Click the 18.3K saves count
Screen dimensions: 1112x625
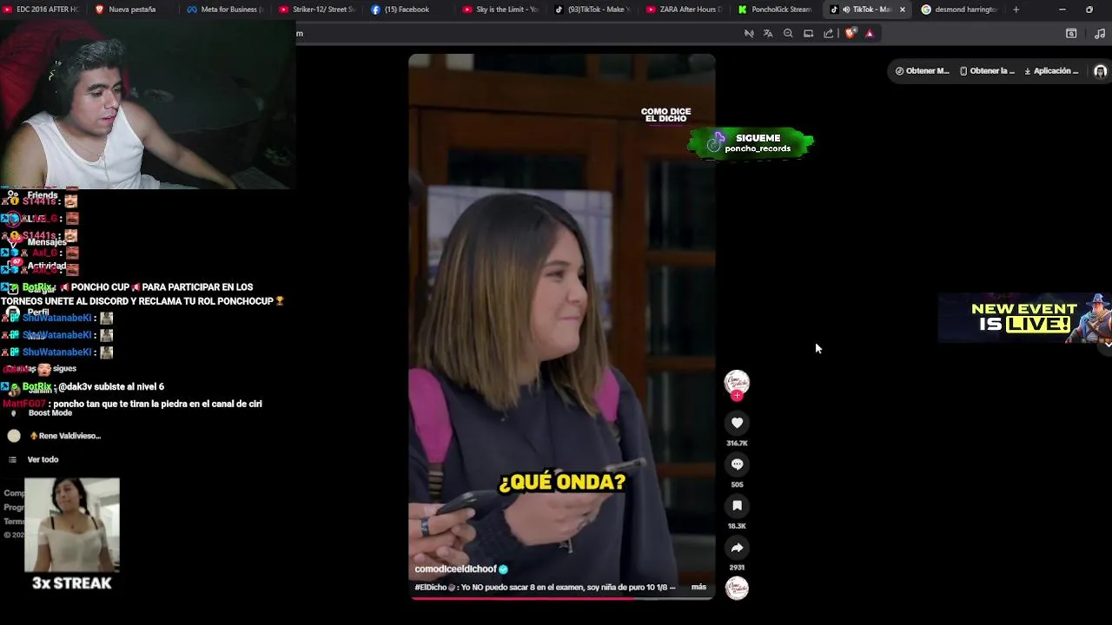(x=737, y=526)
